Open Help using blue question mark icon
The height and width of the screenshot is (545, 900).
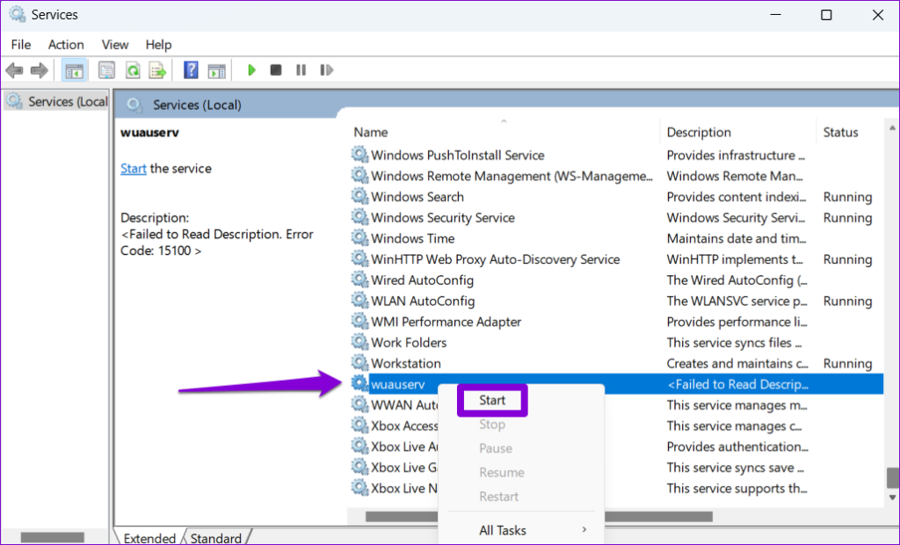click(190, 69)
